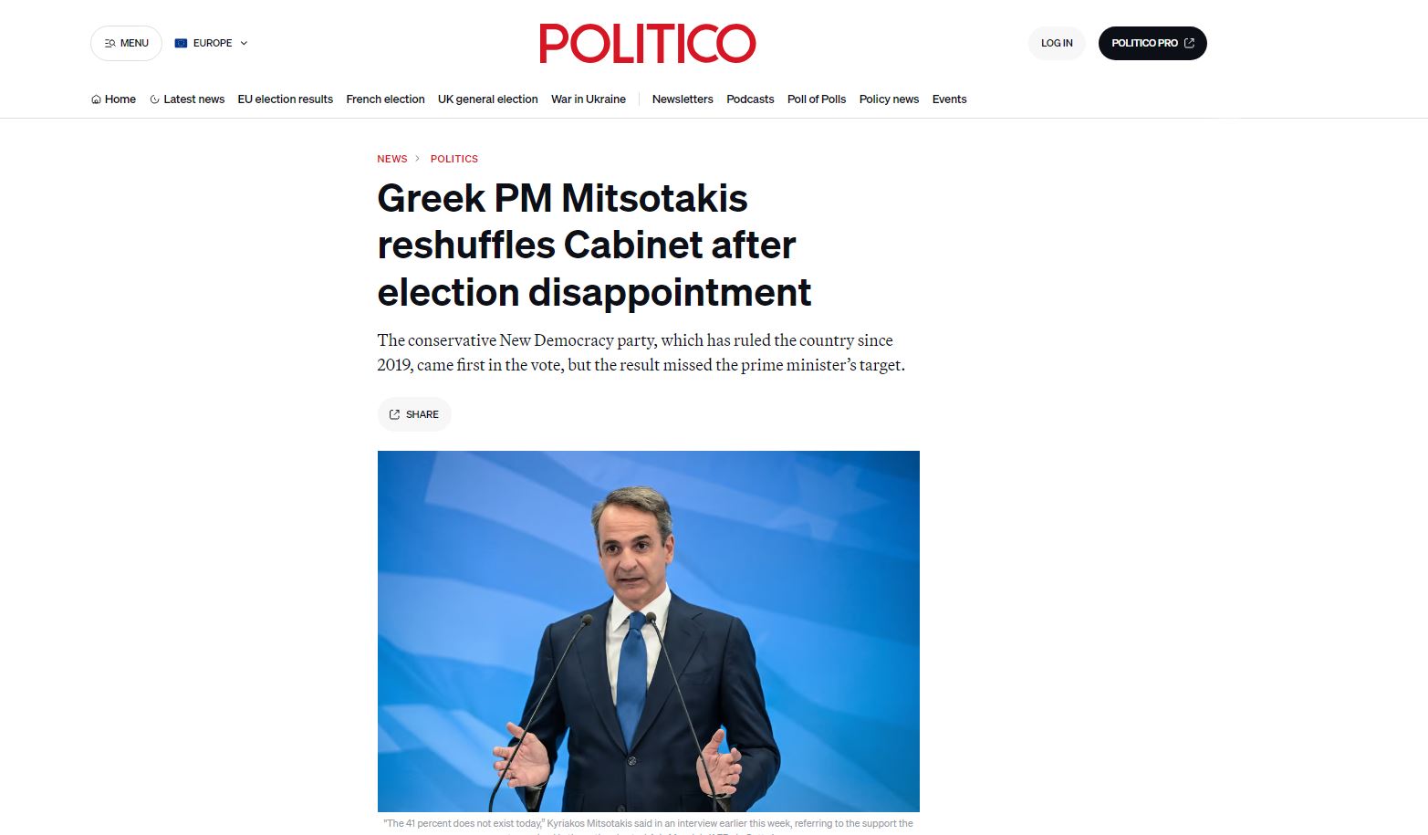This screenshot has height=835, width=1428.
Task: Open the Events nav link
Action: pos(949,99)
